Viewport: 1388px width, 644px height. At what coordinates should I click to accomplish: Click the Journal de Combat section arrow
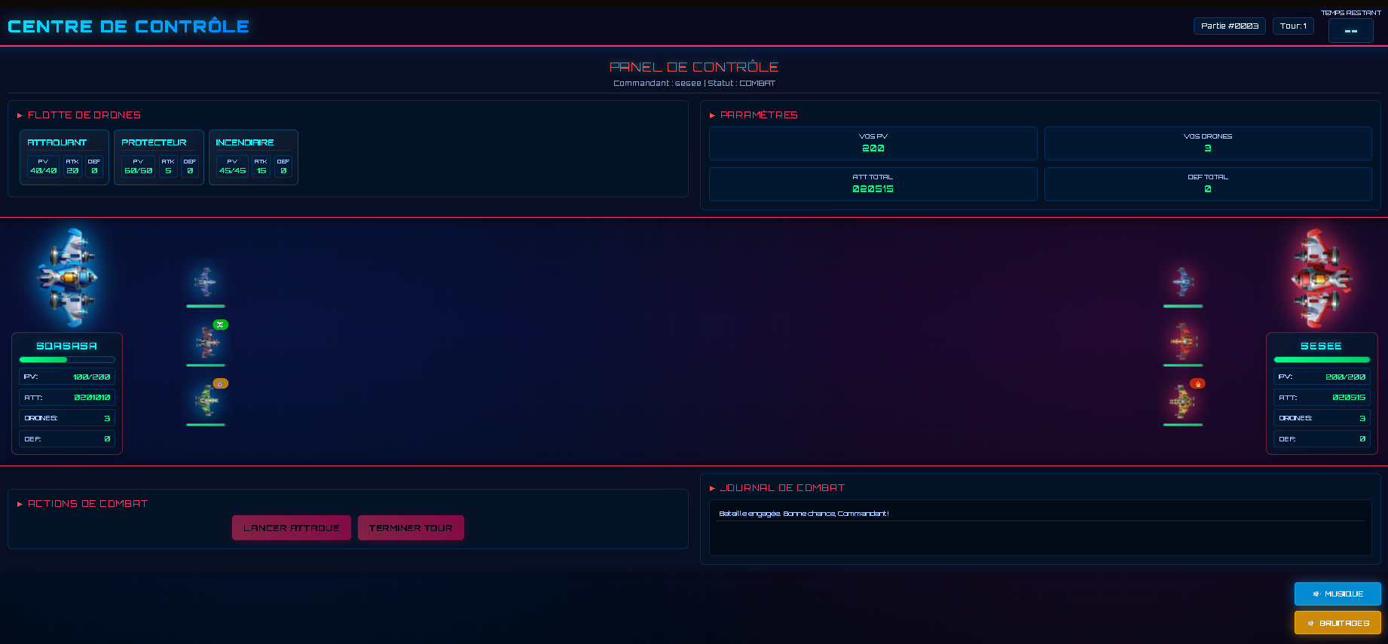pos(712,488)
